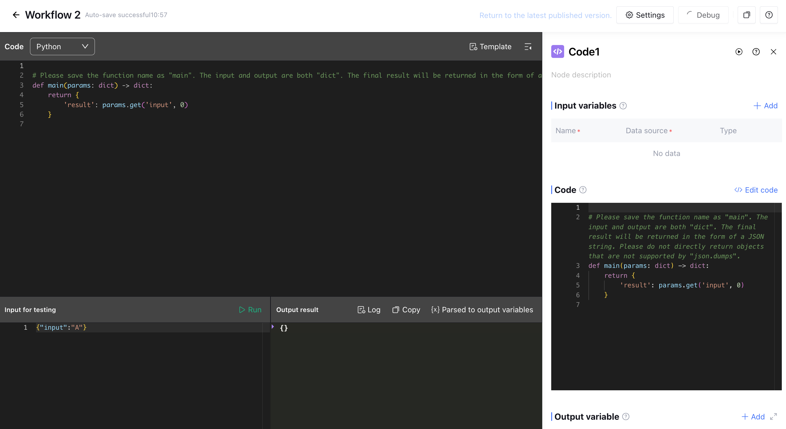
Task: Expand the Output variable section icon
Action: 773,416
